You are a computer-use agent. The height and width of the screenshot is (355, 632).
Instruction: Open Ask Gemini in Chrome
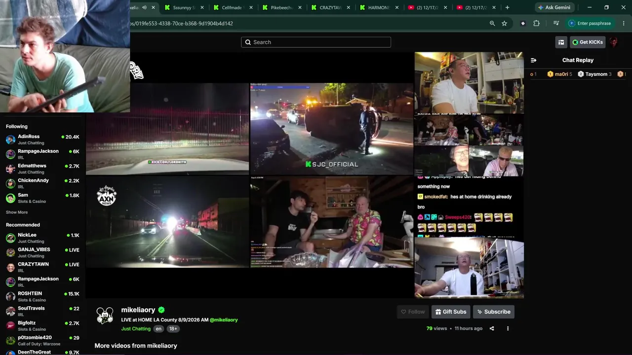554,7
